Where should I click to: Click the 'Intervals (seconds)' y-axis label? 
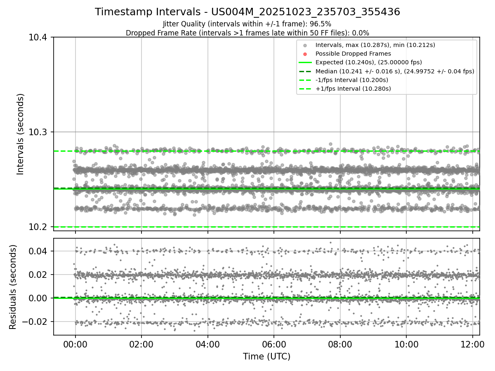(21, 134)
